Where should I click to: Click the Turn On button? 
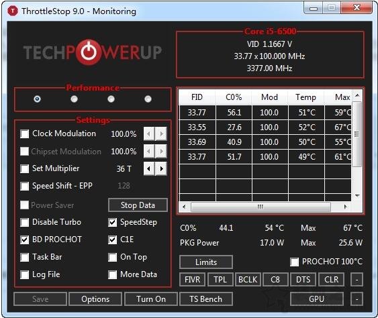point(151,299)
